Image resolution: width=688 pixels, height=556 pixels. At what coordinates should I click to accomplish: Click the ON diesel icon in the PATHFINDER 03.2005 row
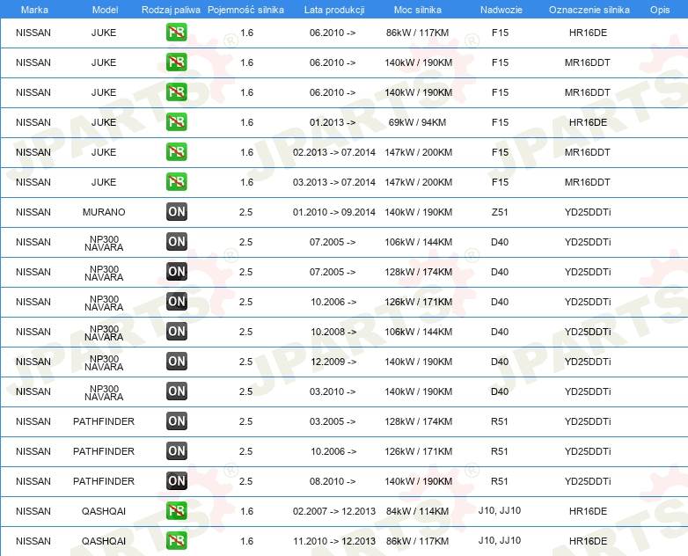coord(176,421)
